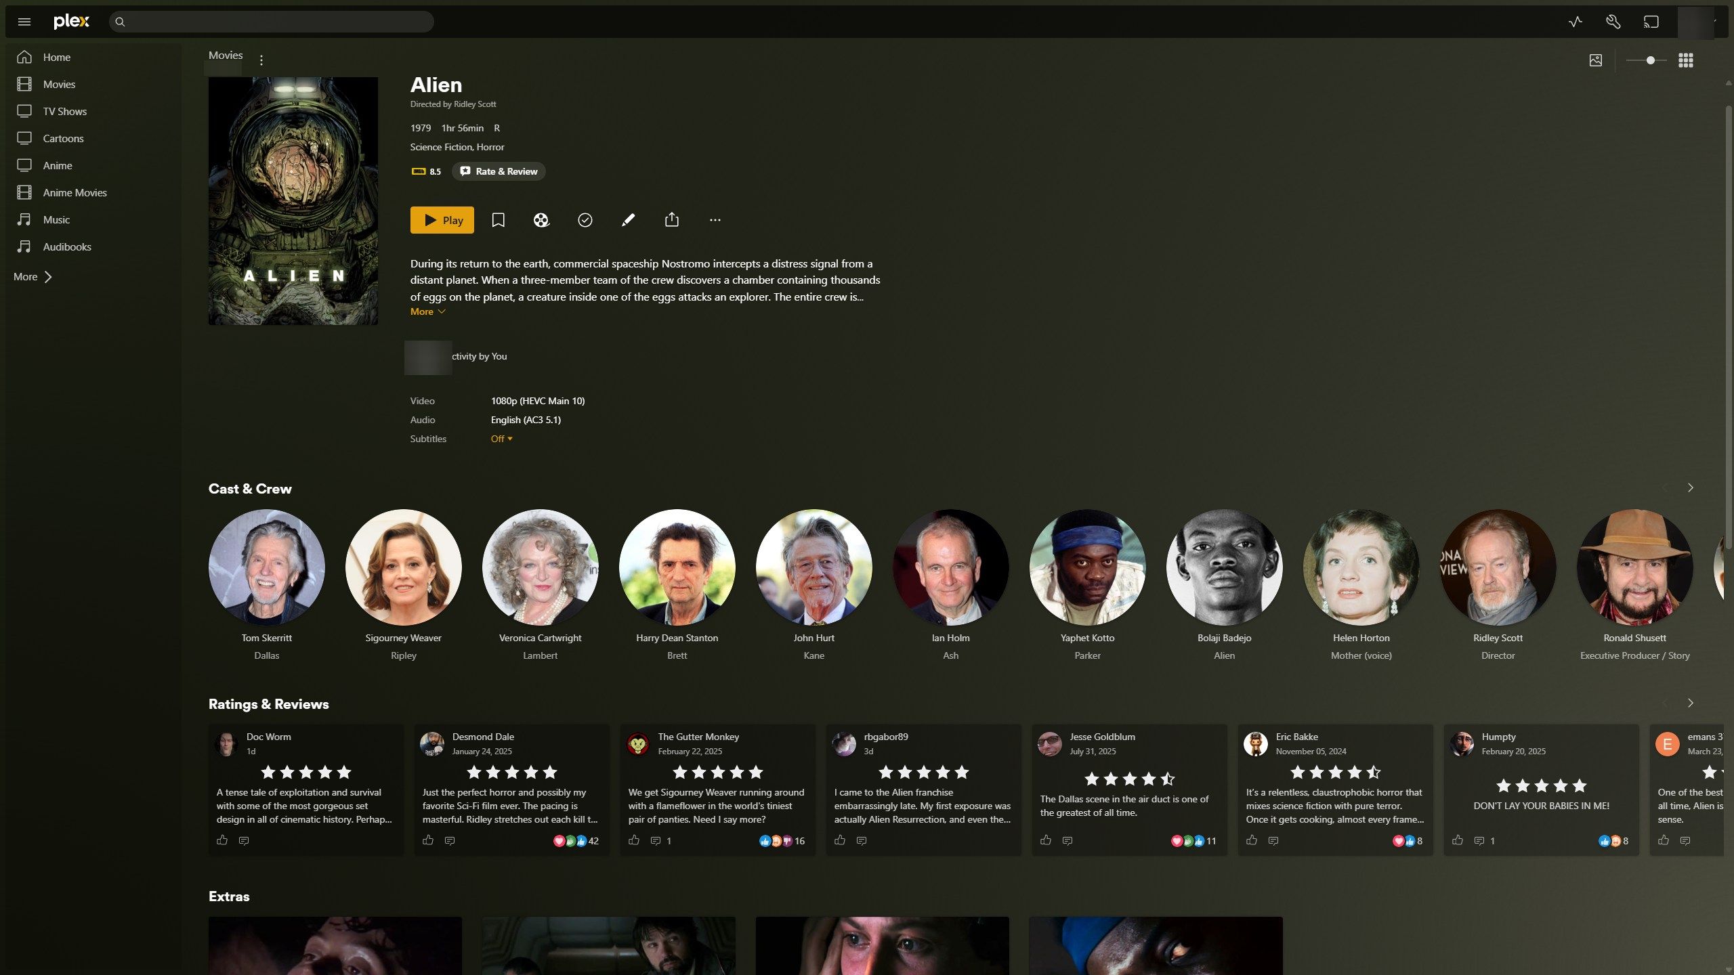The height and width of the screenshot is (975, 1734).
Task: Click the Rate & Review button
Action: pyautogui.click(x=499, y=171)
